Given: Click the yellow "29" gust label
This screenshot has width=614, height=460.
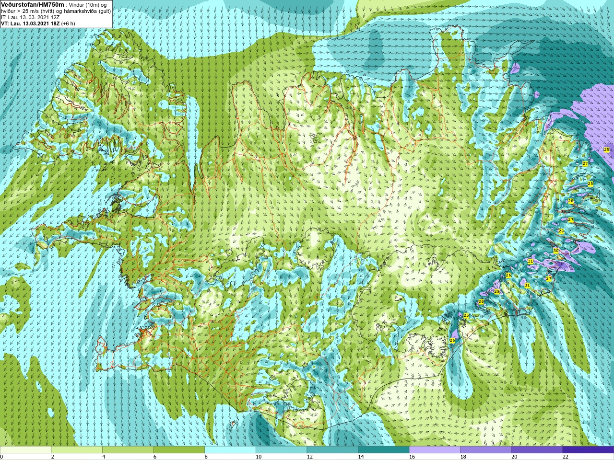Looking at the screenshot, I should tap(497, 291).
